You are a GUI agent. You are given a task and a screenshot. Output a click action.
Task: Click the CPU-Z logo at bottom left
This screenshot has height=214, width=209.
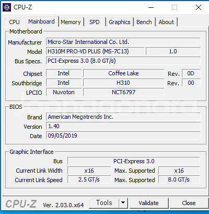point(21,204)
